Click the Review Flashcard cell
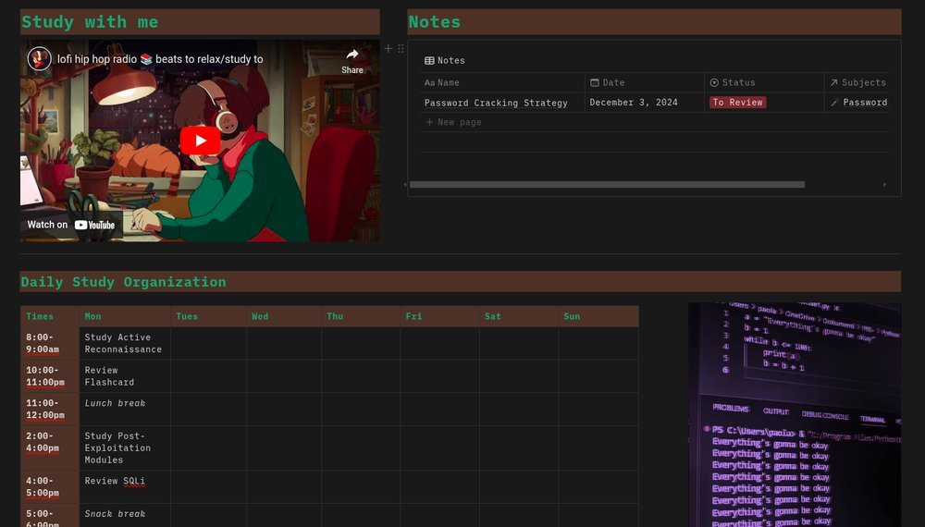 tap(125, 376)
